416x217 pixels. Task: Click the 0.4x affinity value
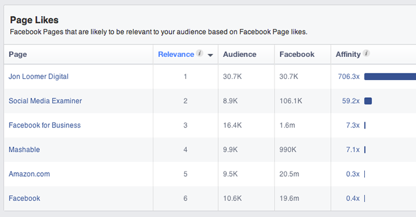352,198
